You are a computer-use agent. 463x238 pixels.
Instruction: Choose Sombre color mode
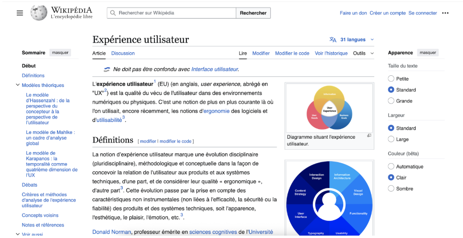[391, 188]
